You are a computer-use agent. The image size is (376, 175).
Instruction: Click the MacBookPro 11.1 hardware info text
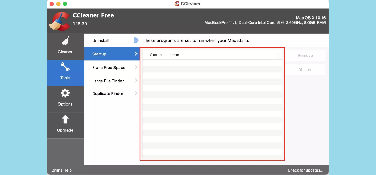point(265,23)
